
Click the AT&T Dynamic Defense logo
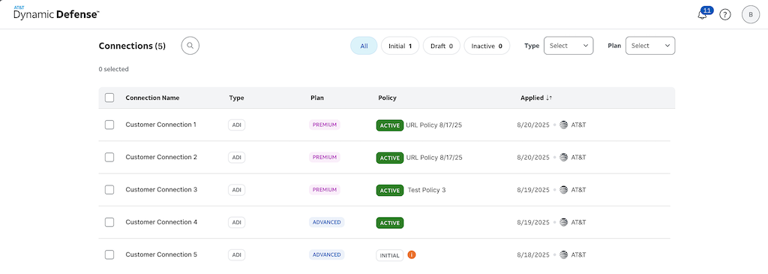click(x=56, y=14)
